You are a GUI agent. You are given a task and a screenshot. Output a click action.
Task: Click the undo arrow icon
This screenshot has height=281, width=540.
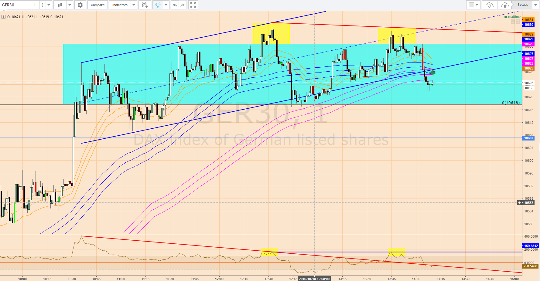click(175, 5)
